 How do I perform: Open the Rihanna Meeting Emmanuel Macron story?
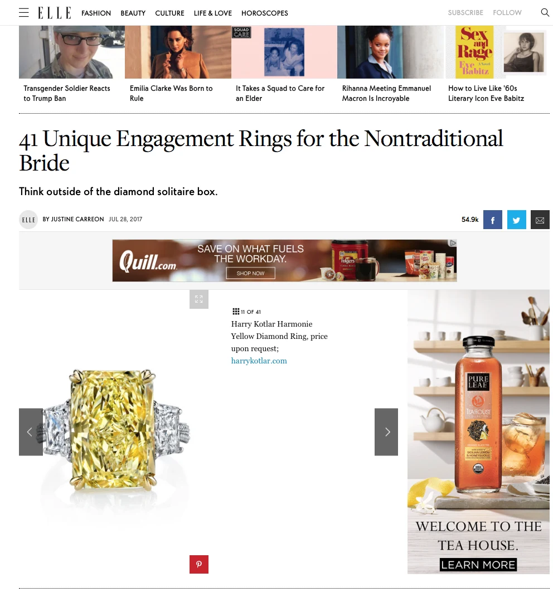pos(386,93)
